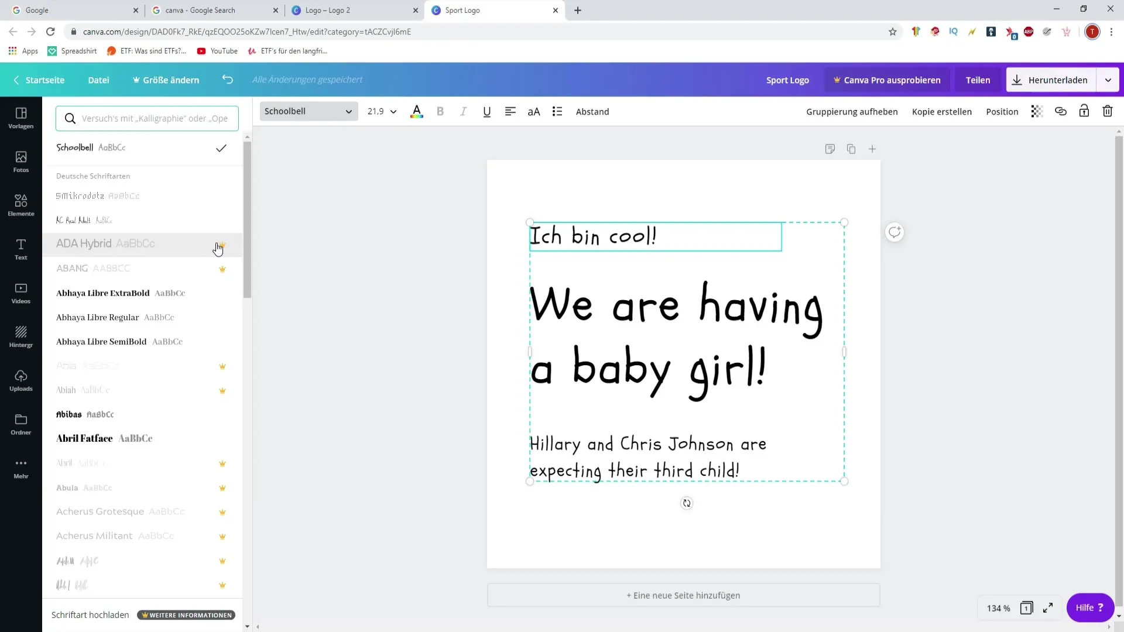Open the Datei menu
The width and height of the screenshot is (1124, 632).
[x=98, y=80]
